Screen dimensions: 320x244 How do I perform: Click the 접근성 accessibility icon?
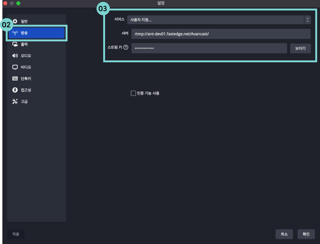[x=15, y=90]
